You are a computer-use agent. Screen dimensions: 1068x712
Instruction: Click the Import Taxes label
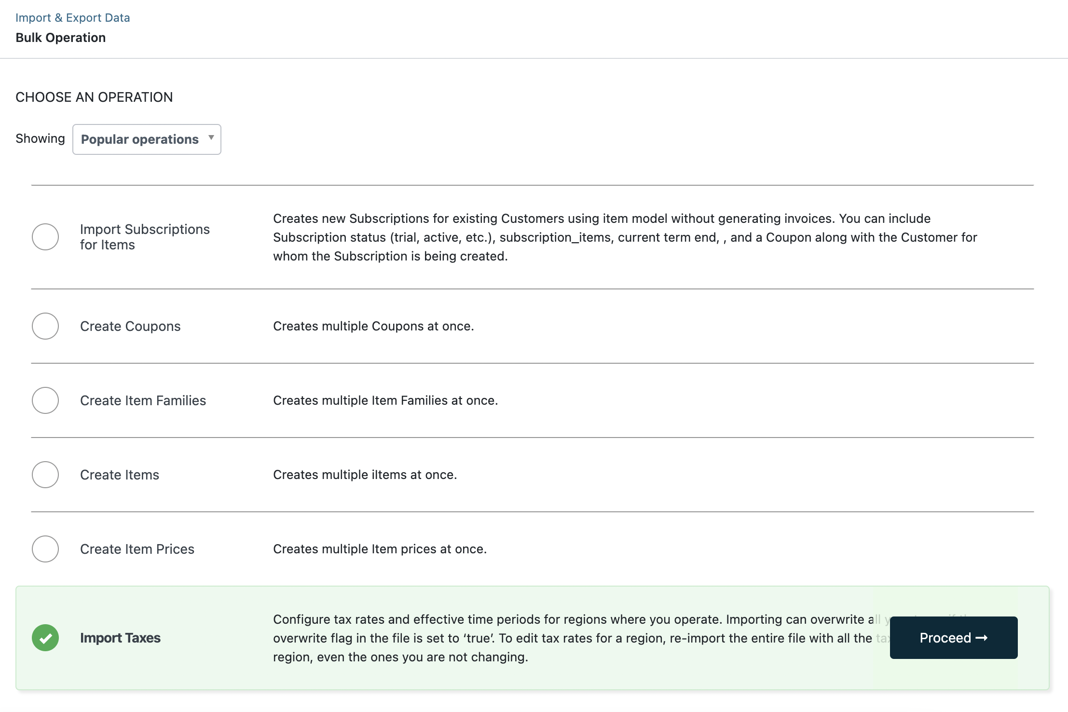click(x=120, y=638)
